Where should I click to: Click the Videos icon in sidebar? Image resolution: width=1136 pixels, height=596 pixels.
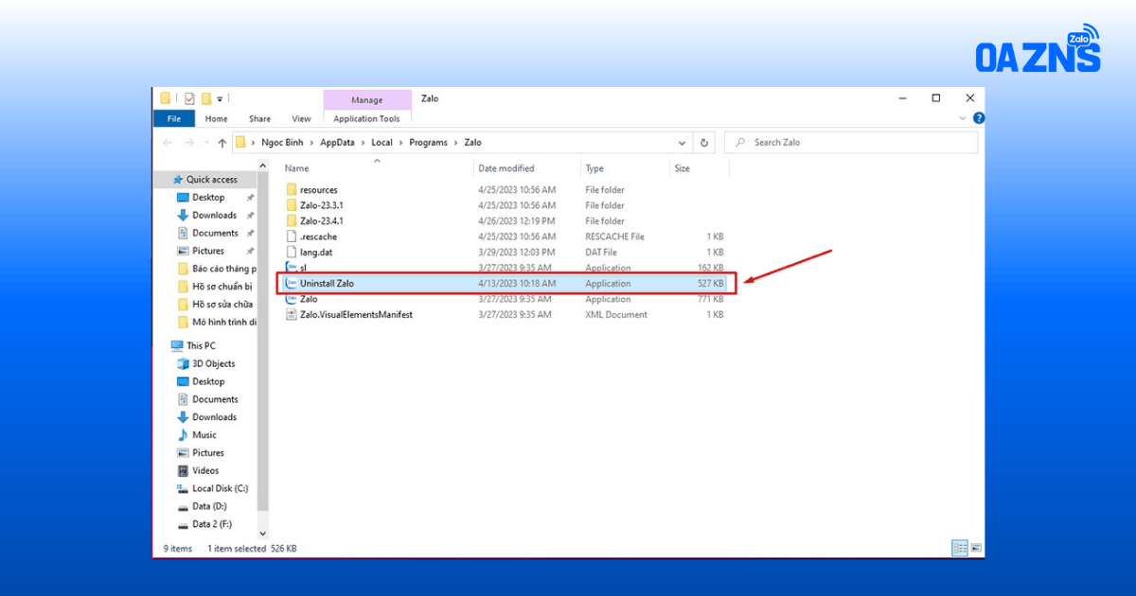184,471
